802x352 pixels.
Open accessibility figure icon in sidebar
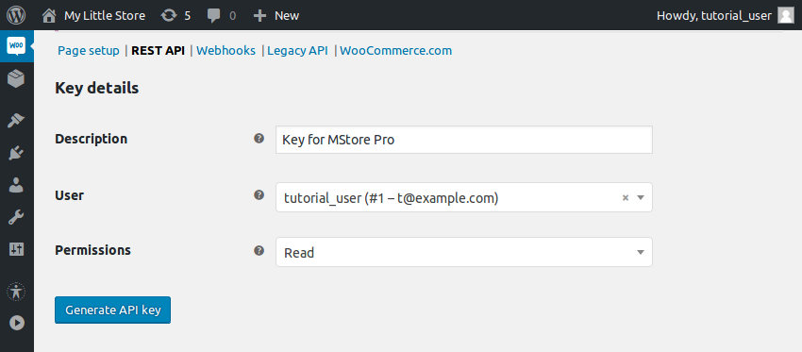[x=16, y=292]
